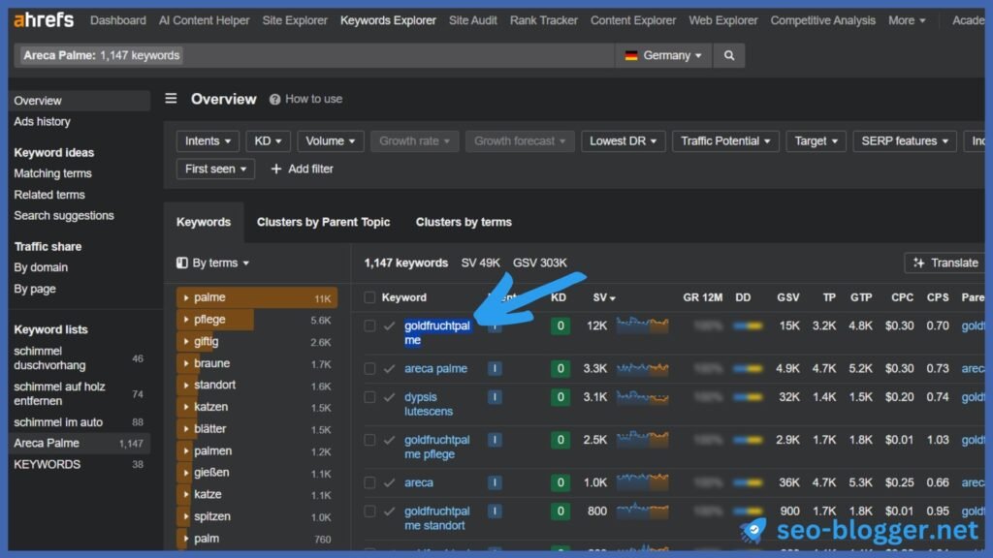Open the Germany country dropdown
The height and width of the screenshot is (558, 993).
coord(663,55)
